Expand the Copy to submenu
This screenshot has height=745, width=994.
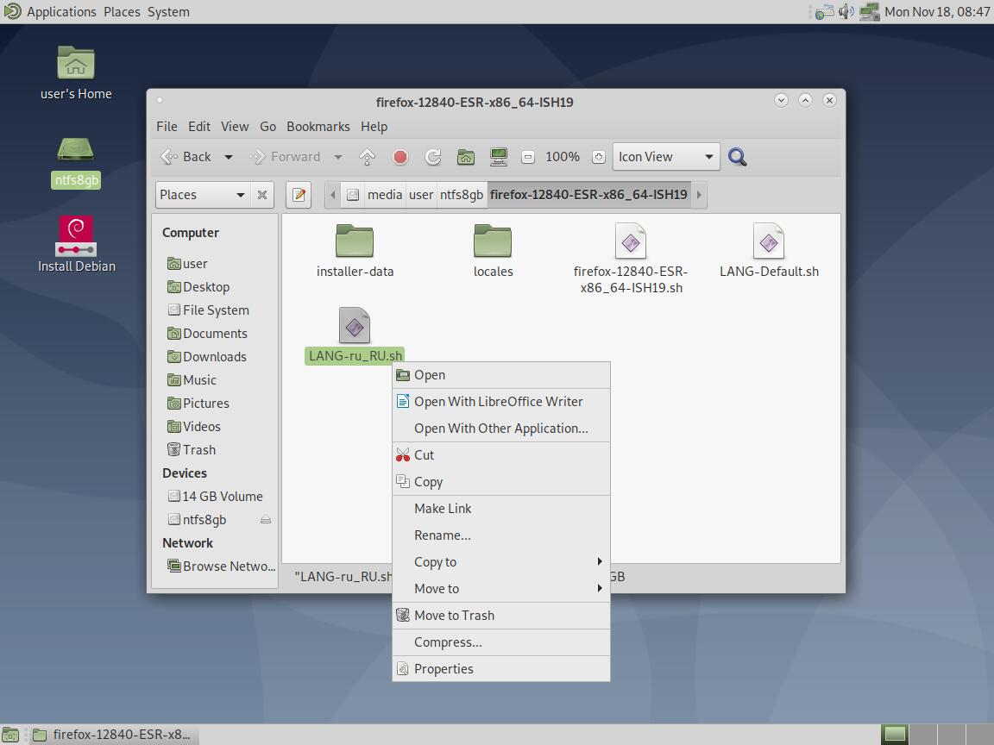[x=501, y=562]
